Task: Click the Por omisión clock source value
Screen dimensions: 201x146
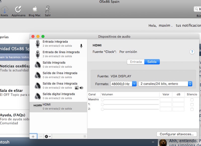Action: (128, 52)
